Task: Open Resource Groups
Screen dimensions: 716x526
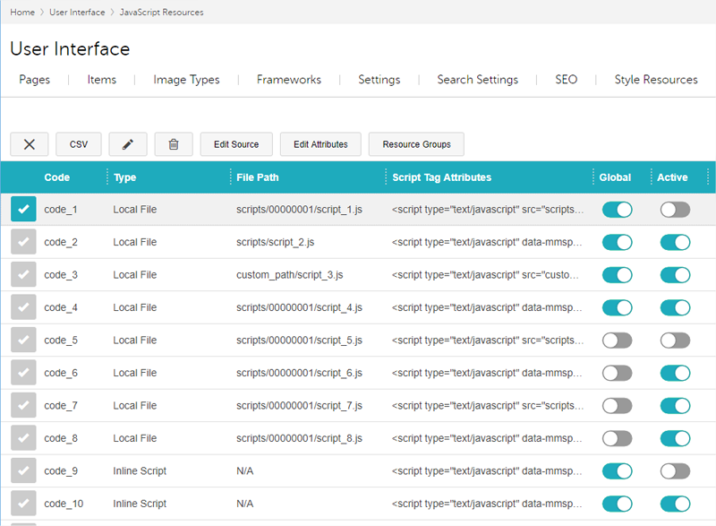Action: tap(416, 144)
